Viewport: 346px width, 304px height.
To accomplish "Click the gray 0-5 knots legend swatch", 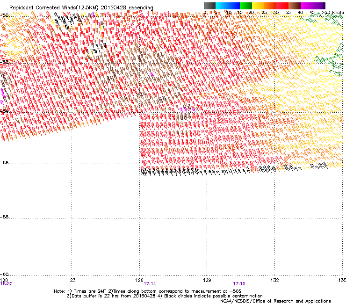I will (209, 6).
